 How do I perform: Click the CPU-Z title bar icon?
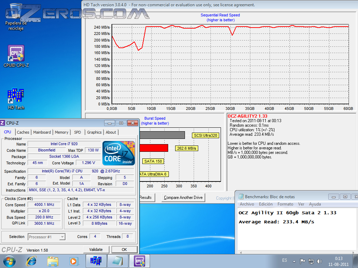point(2,123)
